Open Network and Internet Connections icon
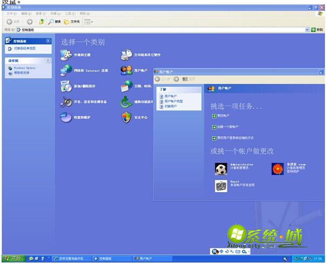Image resolution: width=326 pixels, height=263 pixels. point(66,70)
